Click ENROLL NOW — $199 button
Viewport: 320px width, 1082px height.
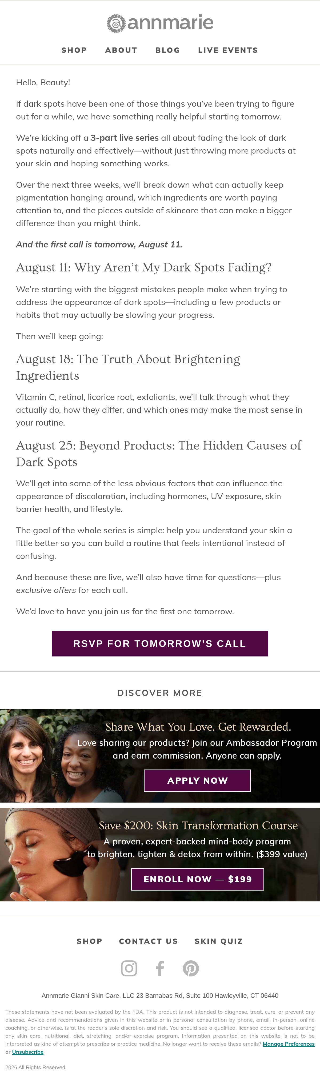click(198, 879)
